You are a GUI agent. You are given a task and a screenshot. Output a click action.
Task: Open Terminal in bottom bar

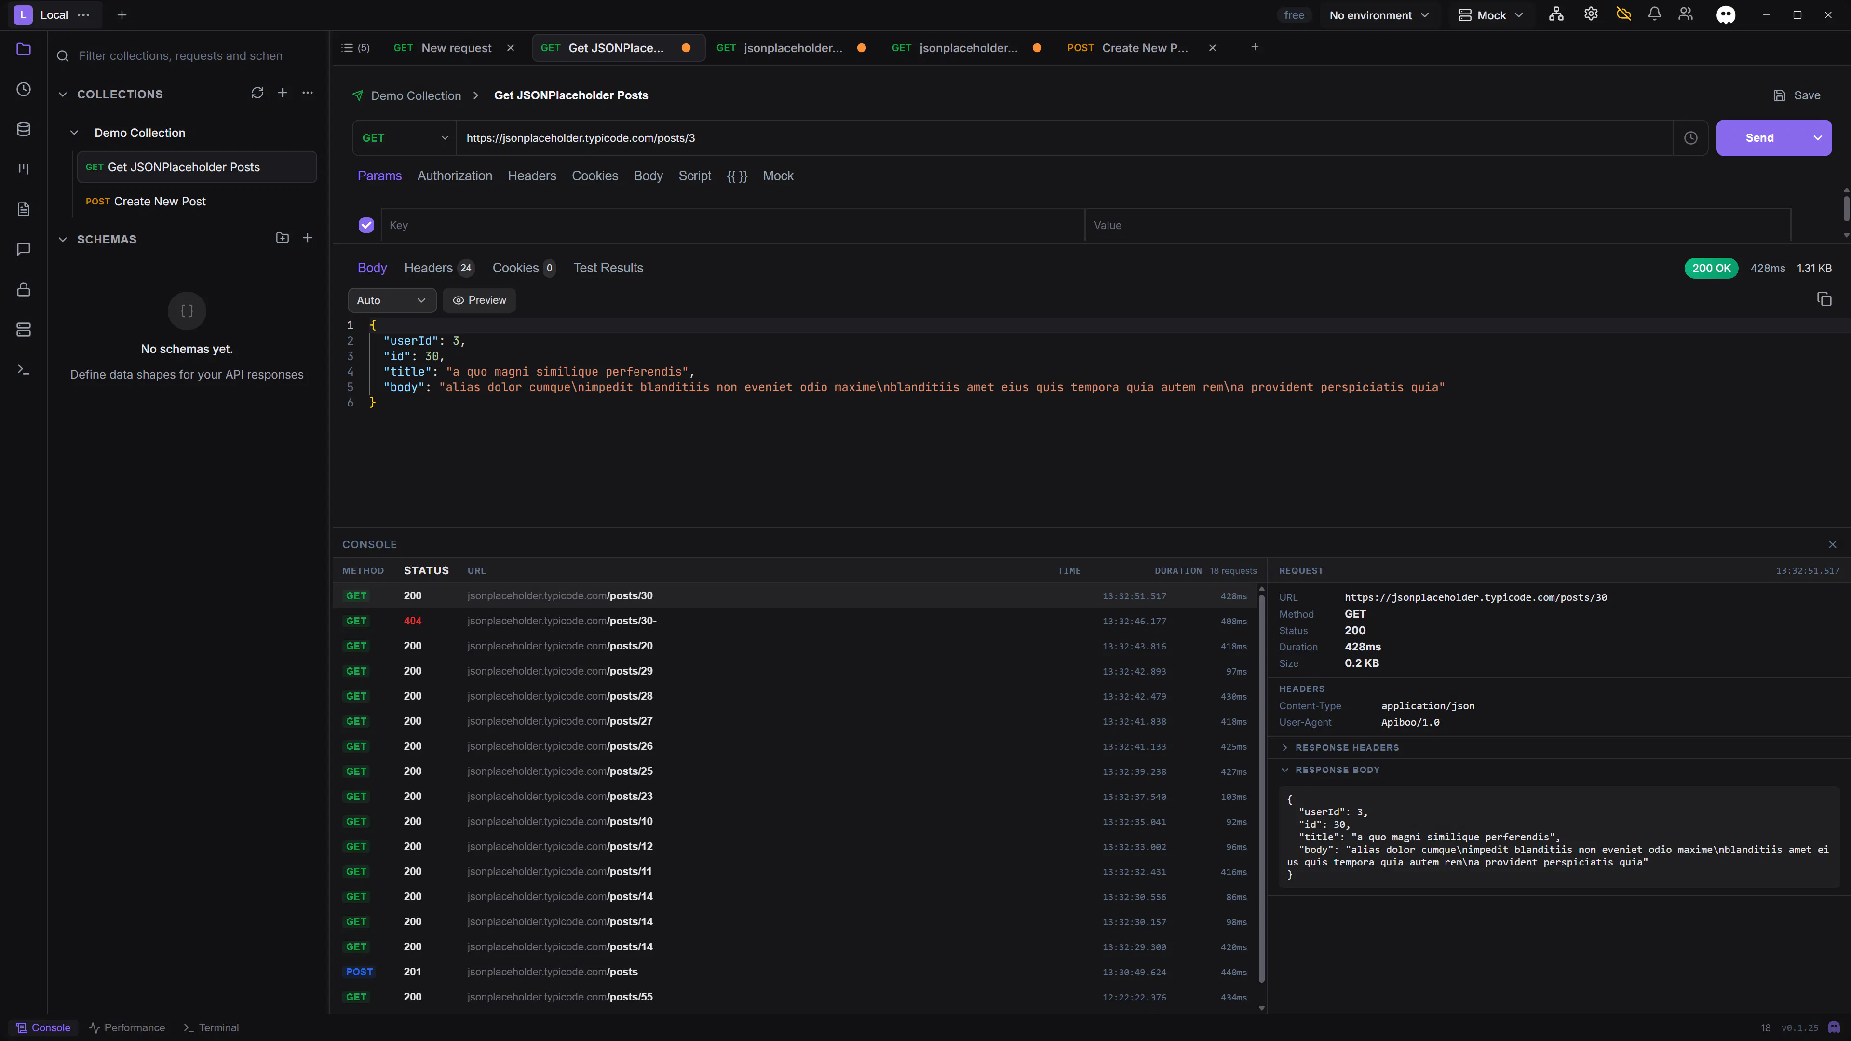click(211, 1027)
